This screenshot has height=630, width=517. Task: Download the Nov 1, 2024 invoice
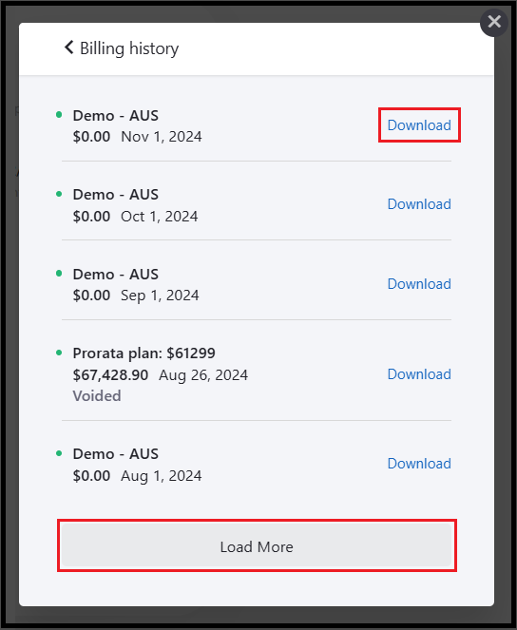[419, 125]
